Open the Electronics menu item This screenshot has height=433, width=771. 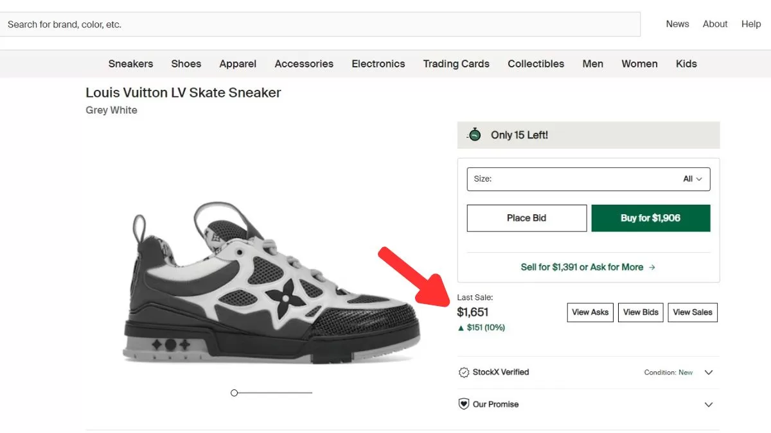(378, 64)
